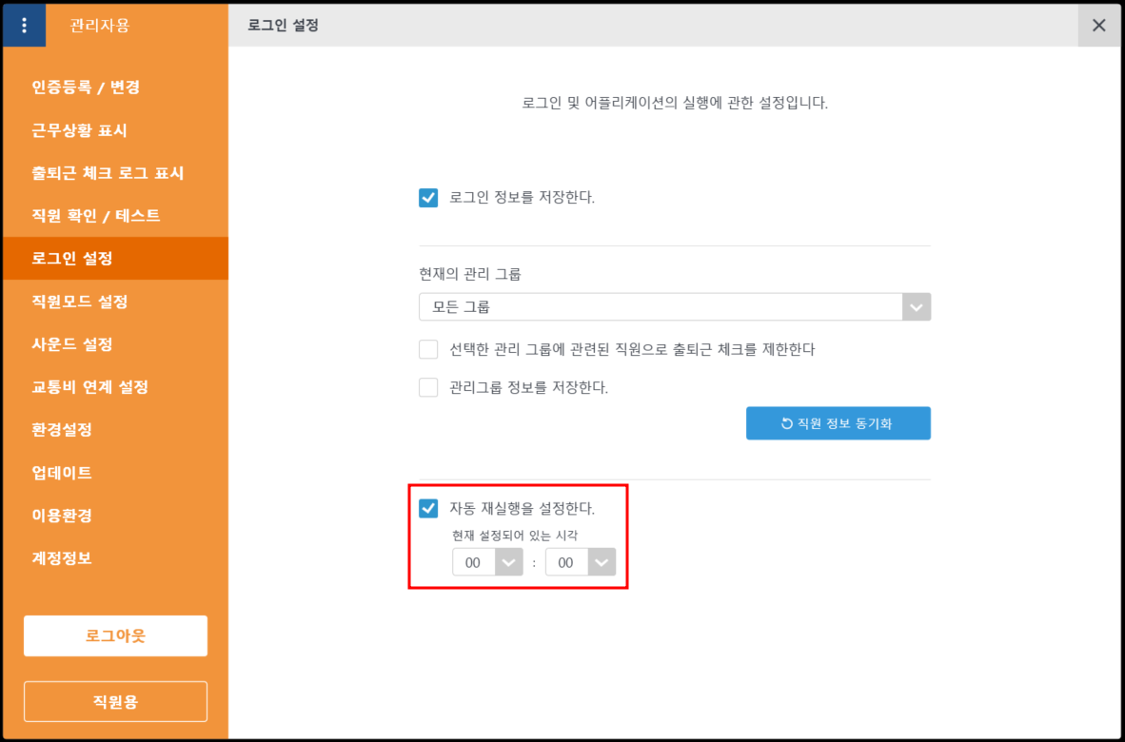Screen dimensions: 1125x742
Task: Disable 자동 재실행을 설정한다 checkbox
Action: tap(428, 508)
